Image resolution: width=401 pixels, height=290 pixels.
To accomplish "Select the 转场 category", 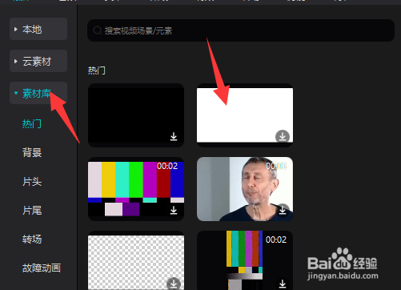I will [32, 240].
